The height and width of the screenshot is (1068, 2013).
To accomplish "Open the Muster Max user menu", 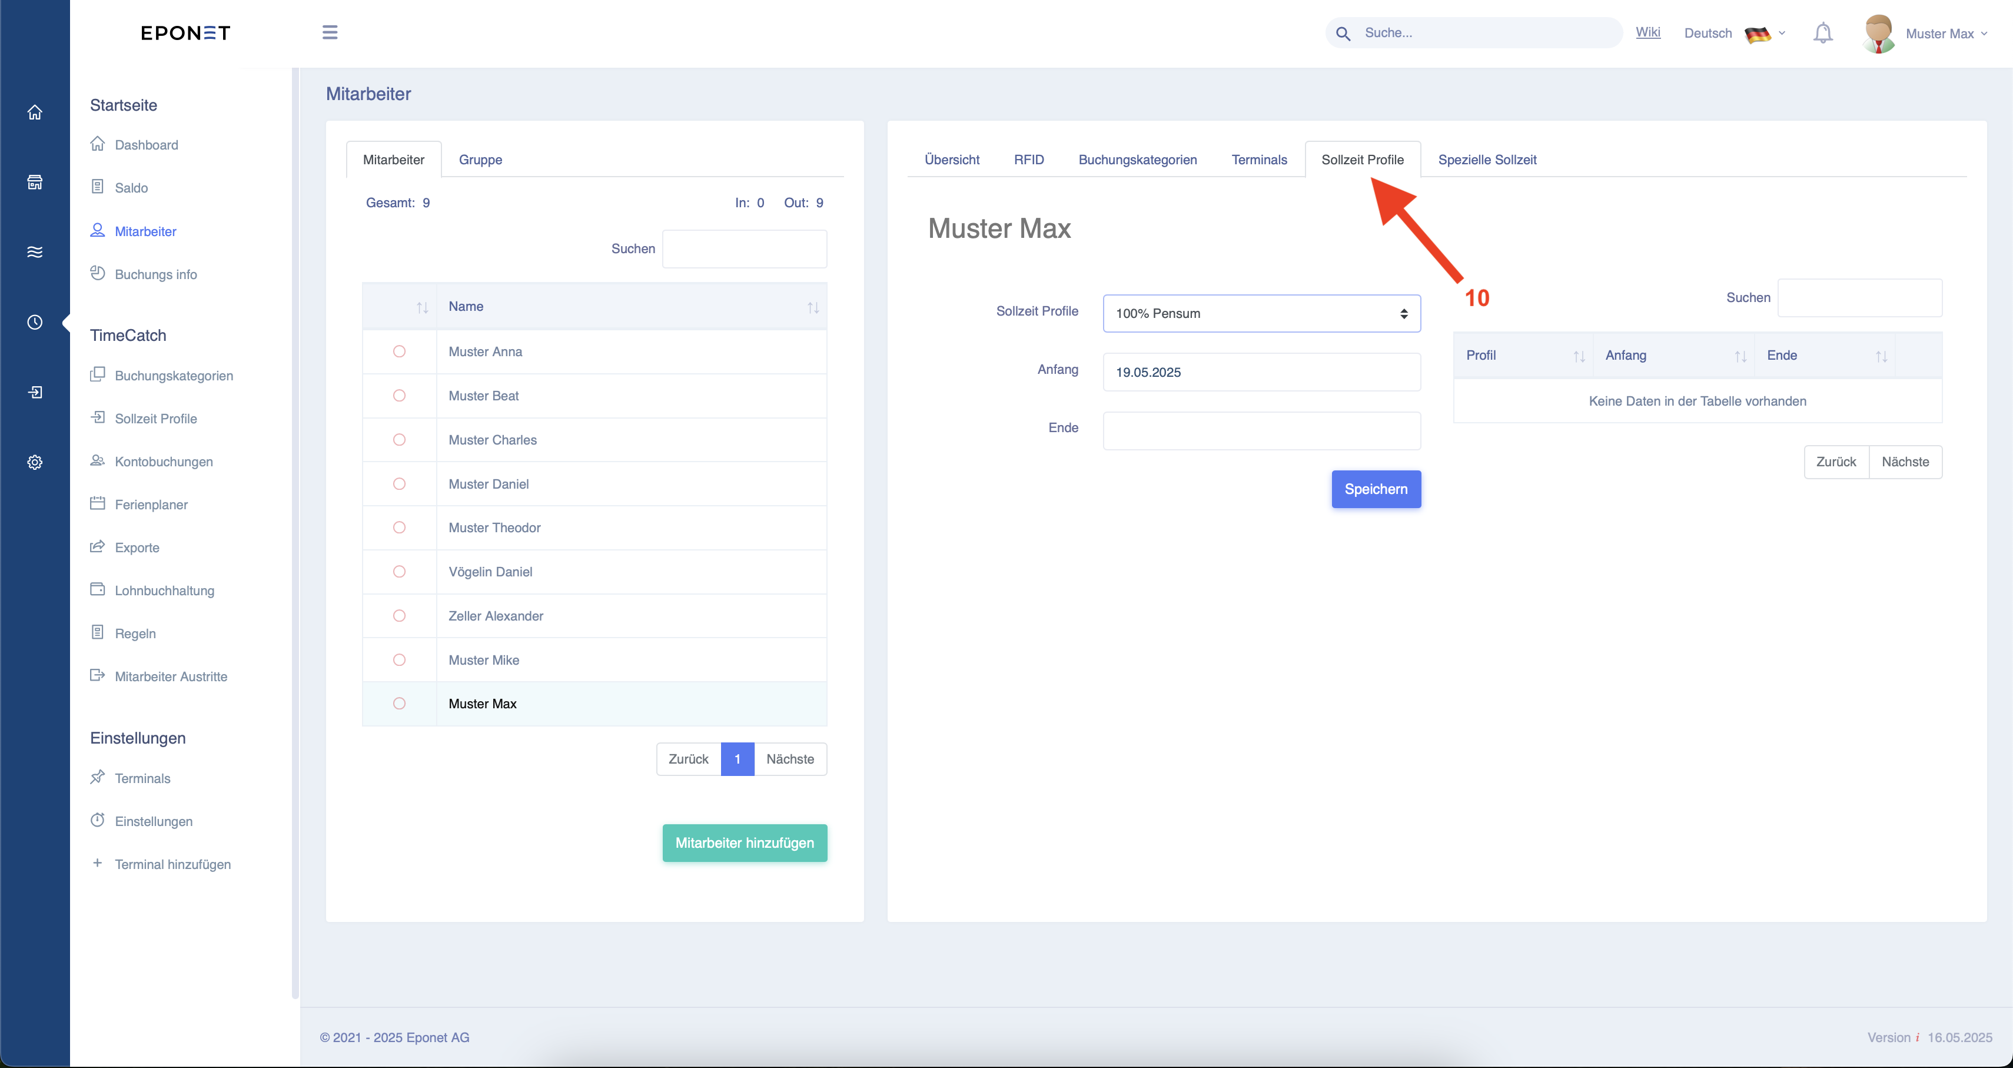I will (1925, 34).
